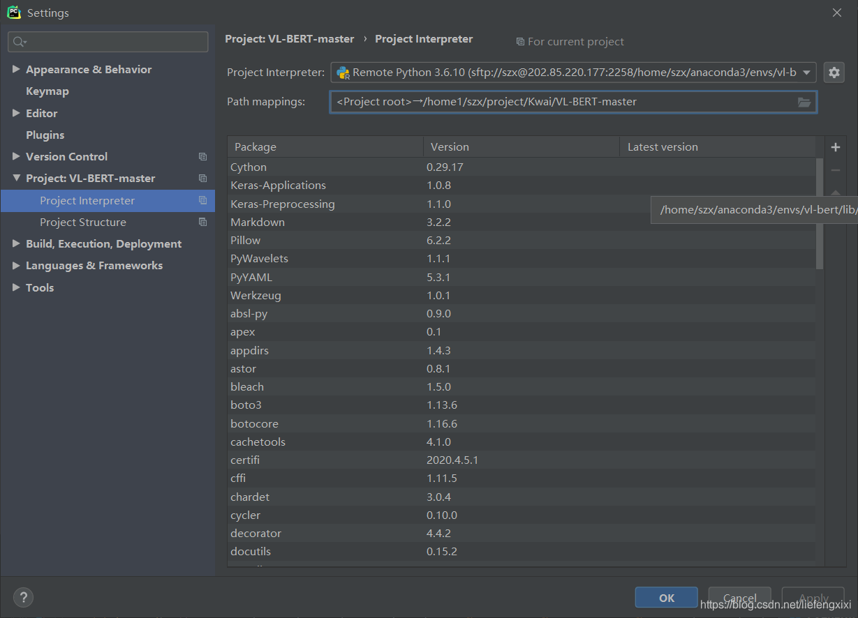Select the absl-py package row
Screen dimensions: 858x618
pyautogui.click(x=522, y=314)
